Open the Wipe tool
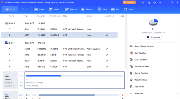The height and width of the screenshot is (99, 180). click(102, 9)
